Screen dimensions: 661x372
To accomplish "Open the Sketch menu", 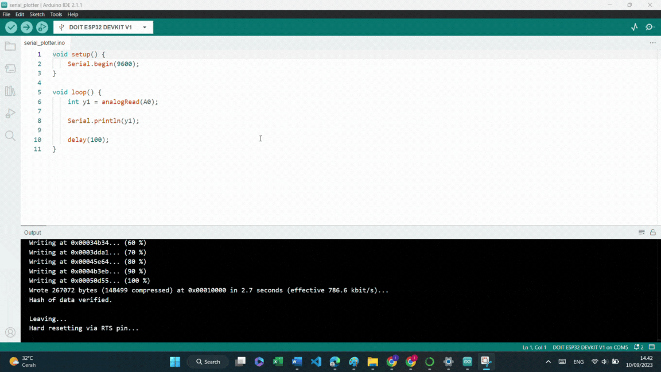I will 37,14.
